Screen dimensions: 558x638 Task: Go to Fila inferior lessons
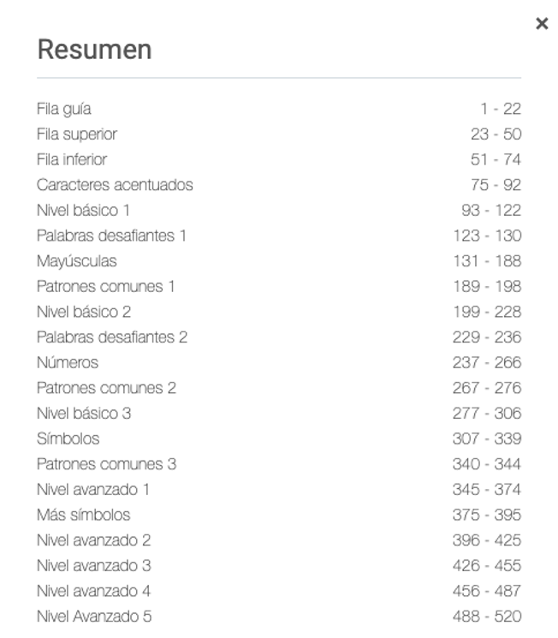point(72,159)
